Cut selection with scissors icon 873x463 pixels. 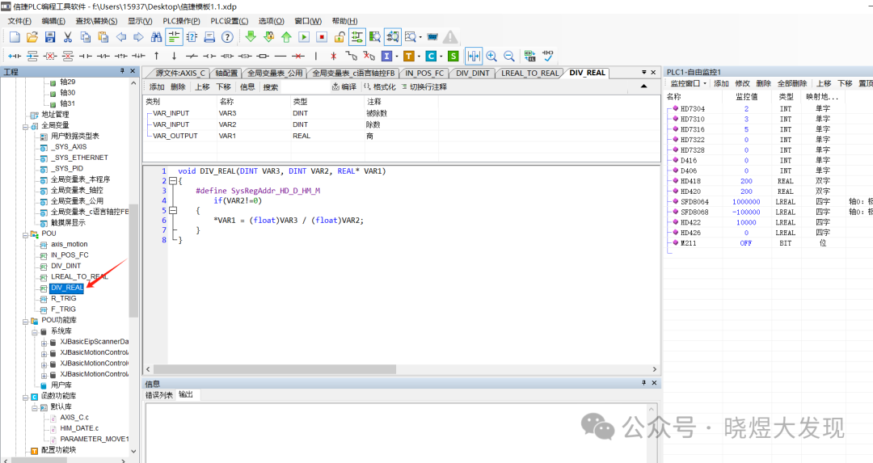click(x=68, y=37)
